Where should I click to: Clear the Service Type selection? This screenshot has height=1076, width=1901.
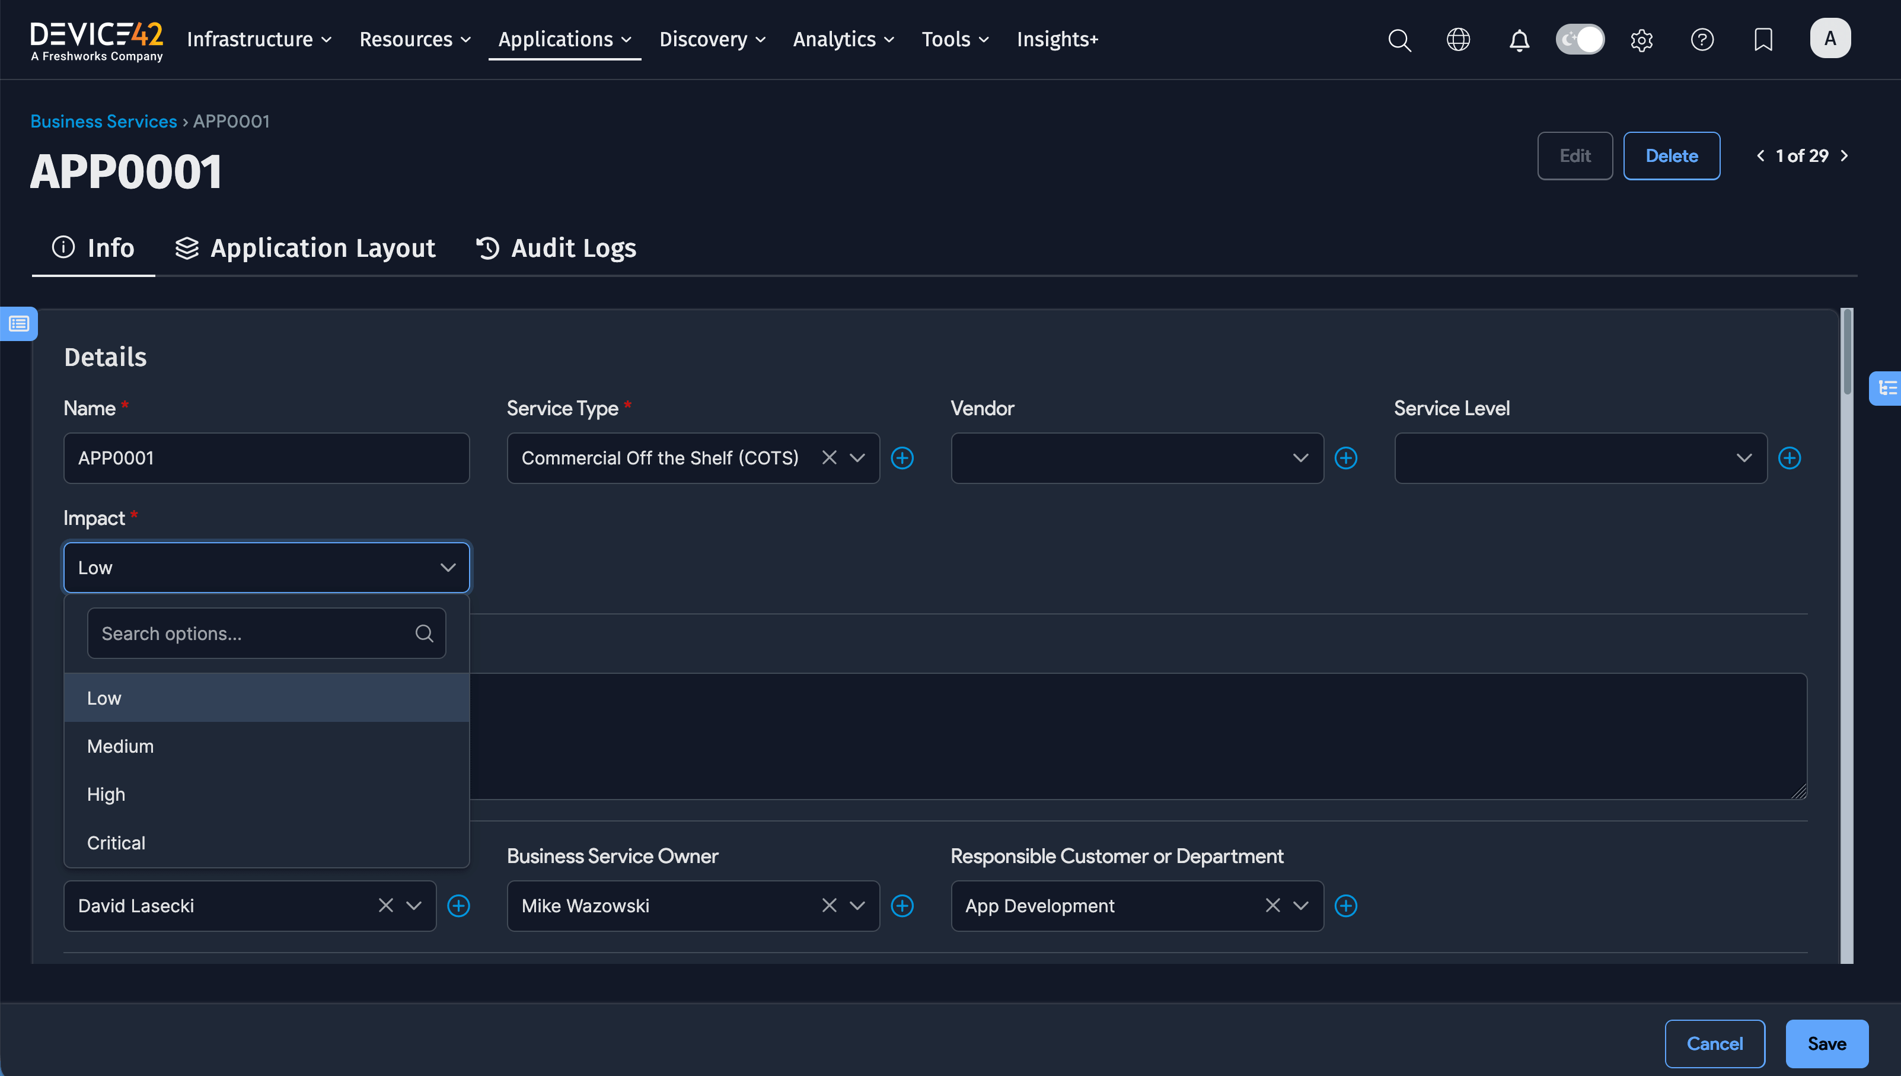830,458
